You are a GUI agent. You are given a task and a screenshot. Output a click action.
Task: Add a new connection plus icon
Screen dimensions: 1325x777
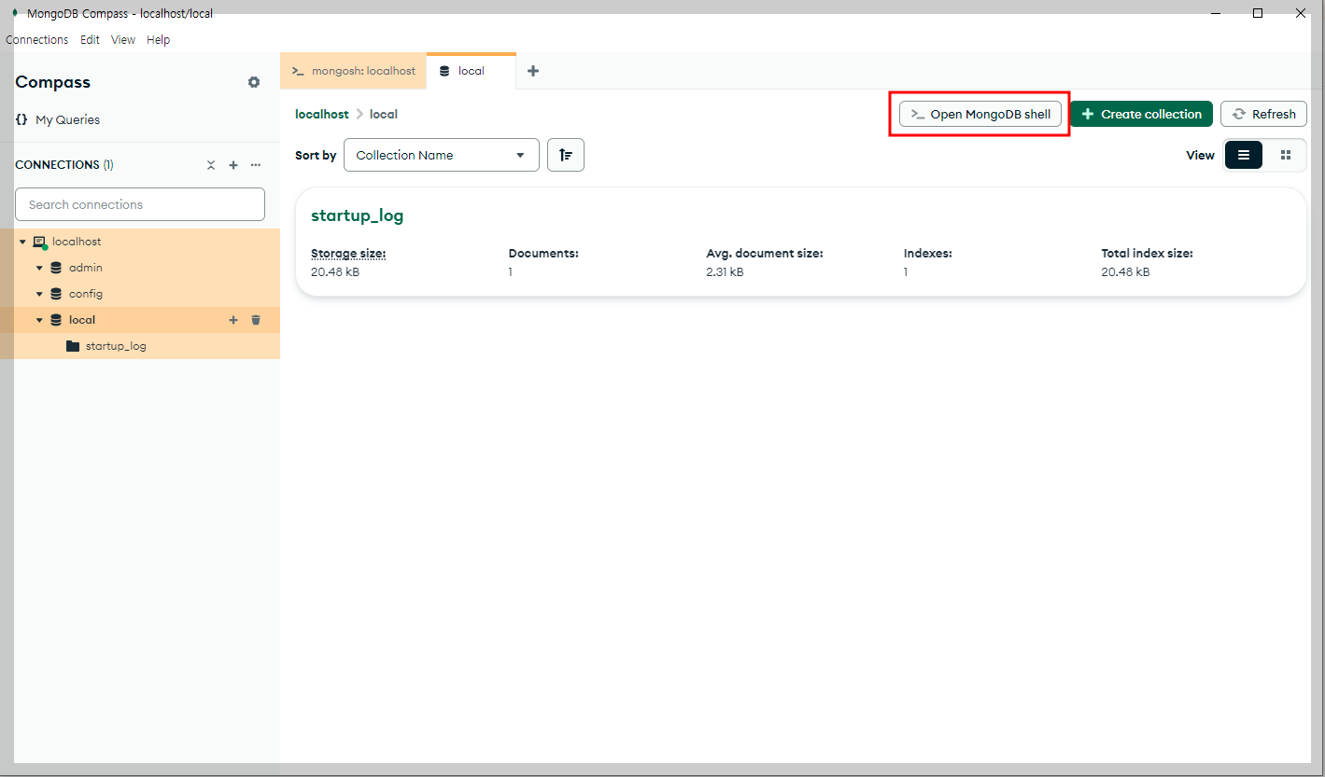(233, 165)
